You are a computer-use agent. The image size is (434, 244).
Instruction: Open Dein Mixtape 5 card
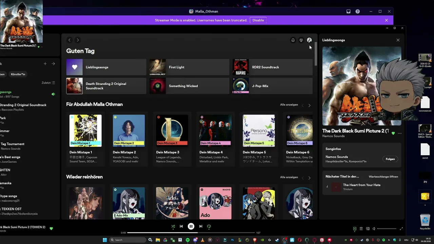[x=259, y=139]
